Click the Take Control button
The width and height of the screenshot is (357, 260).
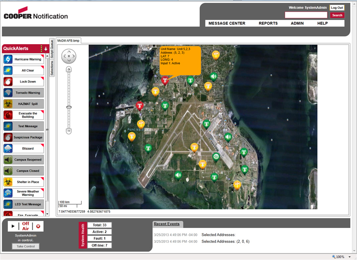pyautogui.click(x=26, y=246)
